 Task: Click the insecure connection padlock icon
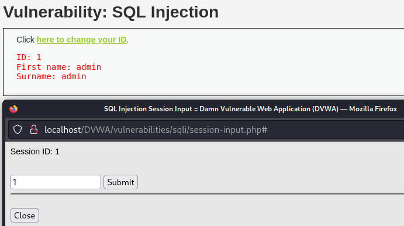tap(34, 129)
